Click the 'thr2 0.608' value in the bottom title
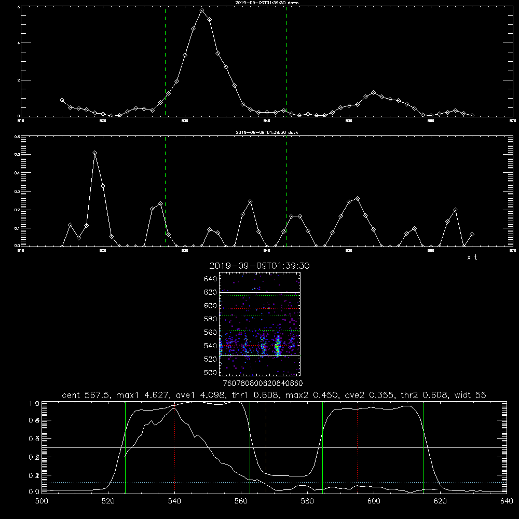 (425, 395)
